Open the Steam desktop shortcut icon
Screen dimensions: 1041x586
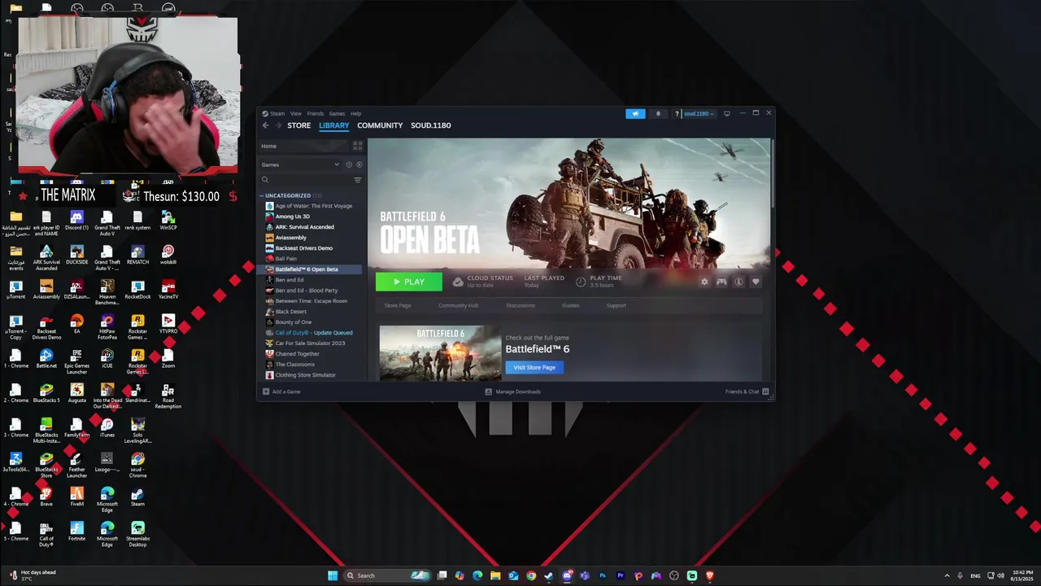[137, 496]
